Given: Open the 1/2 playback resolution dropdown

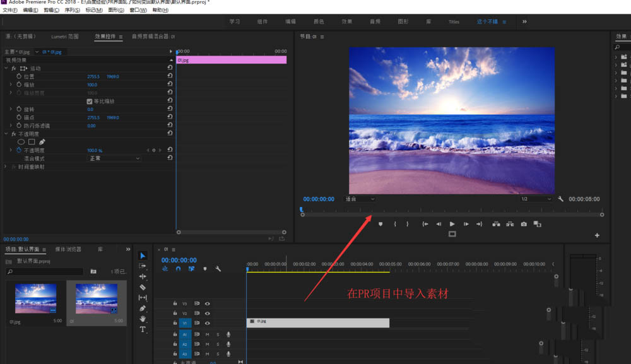Looking at the screenshot, I should tap(536, 199).
